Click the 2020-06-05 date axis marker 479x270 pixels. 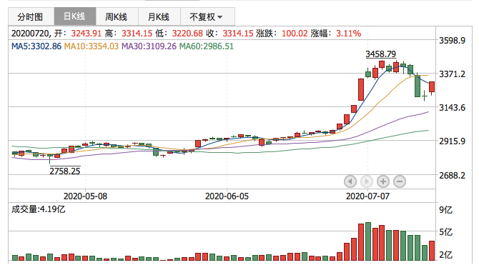tap(227, 196)
